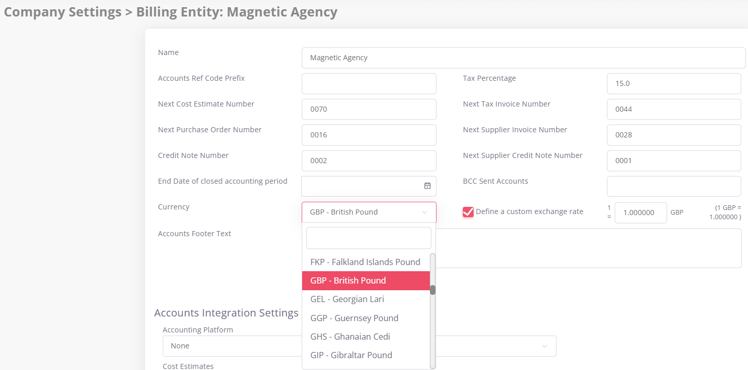Click Next Supplier Credit Note Number field

(674, 161)
